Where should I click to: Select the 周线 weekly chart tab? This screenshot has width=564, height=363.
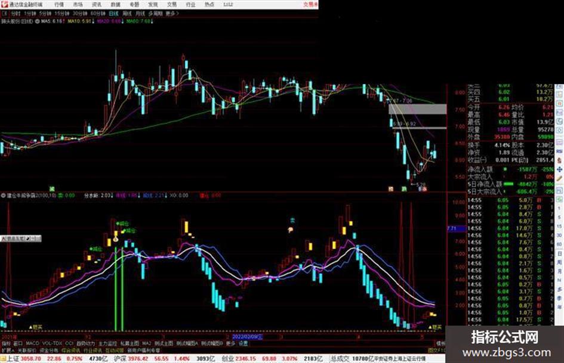coord(127,13)
